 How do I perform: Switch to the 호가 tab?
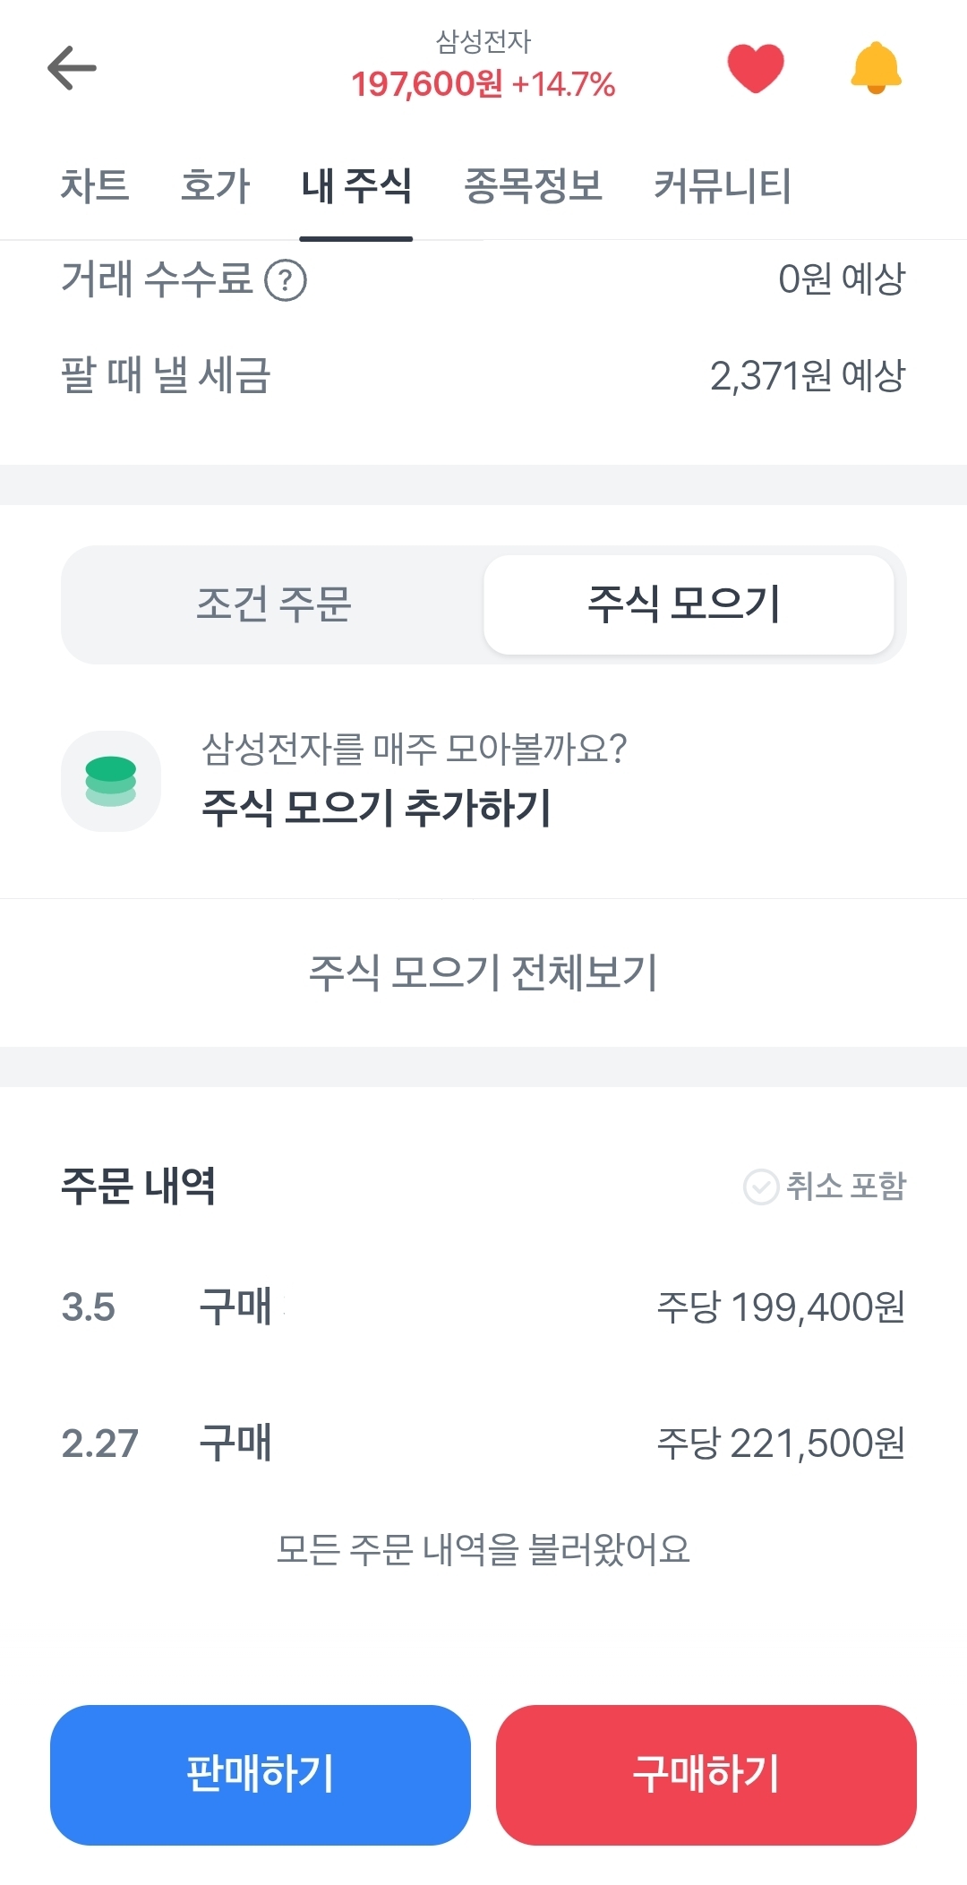(215, 186)
